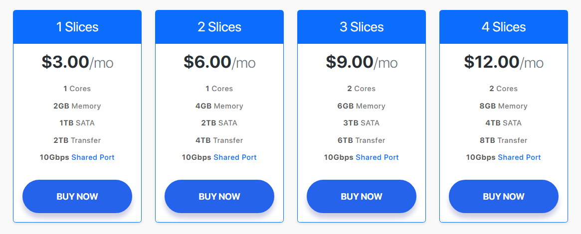Click the 6TB Transfer spec line
Viewport: 581px width, 234px height.
[x=362, y=140]
